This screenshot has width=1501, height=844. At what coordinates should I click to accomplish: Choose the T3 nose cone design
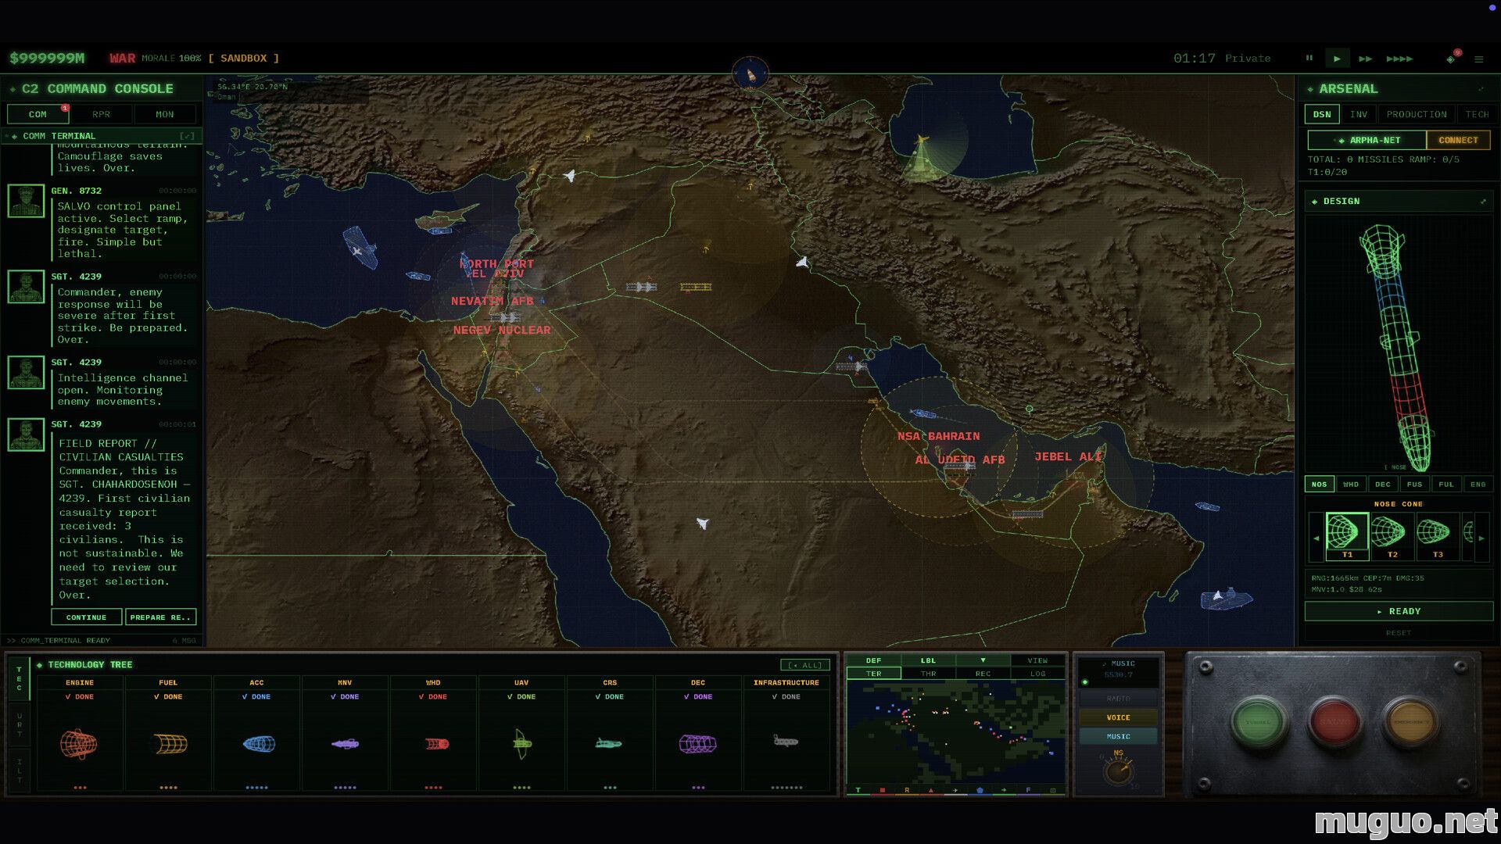(x=1437, y=536)
